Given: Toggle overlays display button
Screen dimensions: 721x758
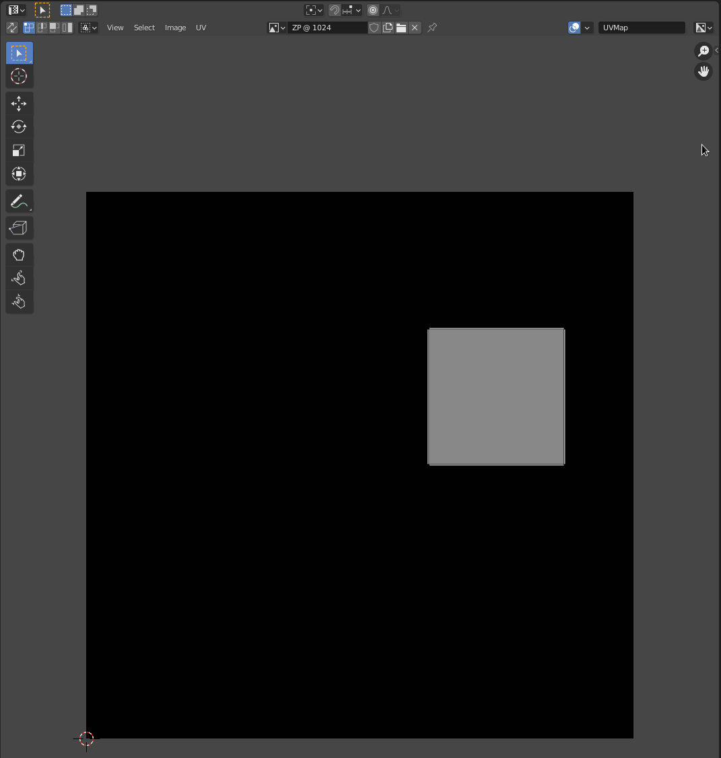Looking at the screenshot, I should 574,28.
